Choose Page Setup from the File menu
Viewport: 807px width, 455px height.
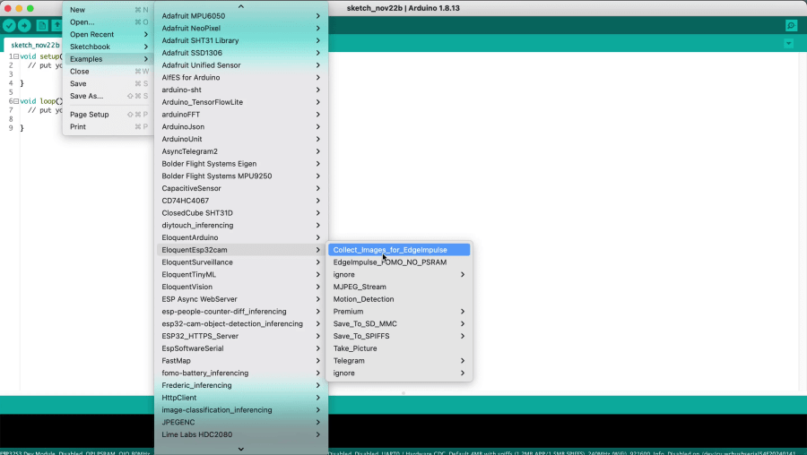tap(108, 115)
